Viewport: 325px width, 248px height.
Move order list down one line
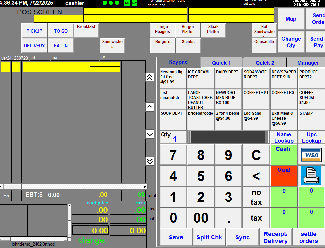[150, 134]
